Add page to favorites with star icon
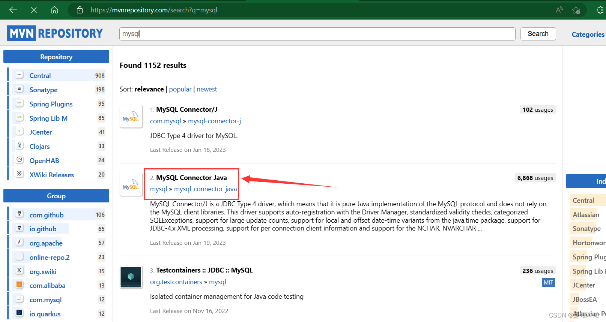The width and height of the screenshot is (606, 322). pos(576,10)
